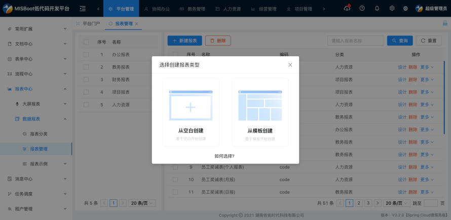Click the 表单中心 sidebar icon
The width and height of the screenshot is (451, 220).
pyautogui.click(x=10, y=59)
